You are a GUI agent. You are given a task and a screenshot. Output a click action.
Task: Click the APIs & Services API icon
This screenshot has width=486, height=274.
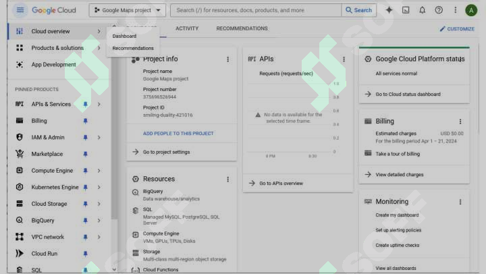pos(20,104)
